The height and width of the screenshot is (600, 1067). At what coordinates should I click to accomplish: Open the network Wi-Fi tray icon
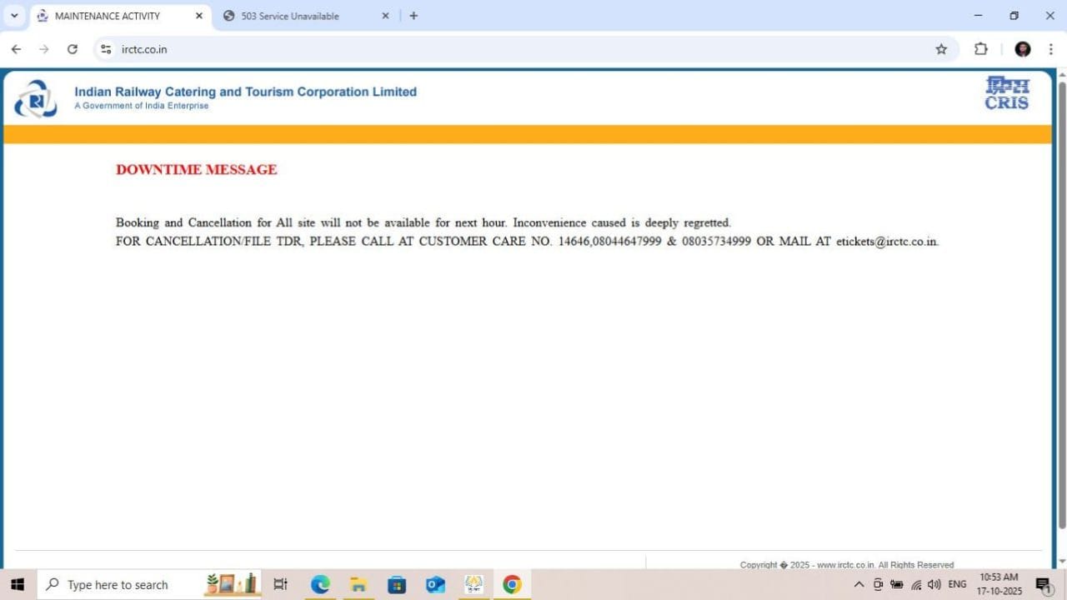[916, 584]
